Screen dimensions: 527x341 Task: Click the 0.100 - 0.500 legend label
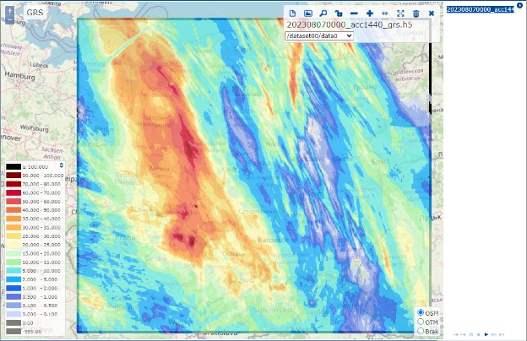coord(40,306)
